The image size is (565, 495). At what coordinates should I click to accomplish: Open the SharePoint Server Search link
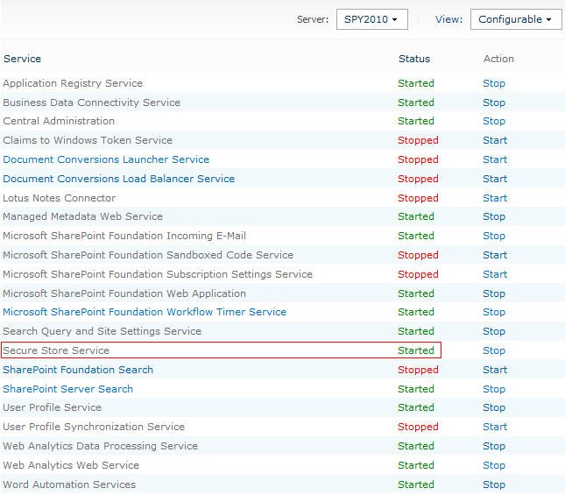pyautogui.click(x=67, y=389)
